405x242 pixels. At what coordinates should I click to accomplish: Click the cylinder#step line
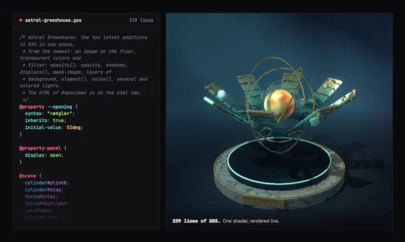tap(44, 189)
